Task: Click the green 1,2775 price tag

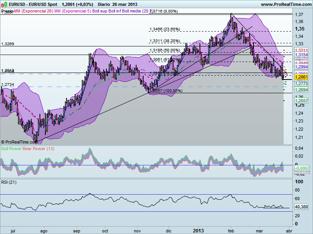Action: 301,83
